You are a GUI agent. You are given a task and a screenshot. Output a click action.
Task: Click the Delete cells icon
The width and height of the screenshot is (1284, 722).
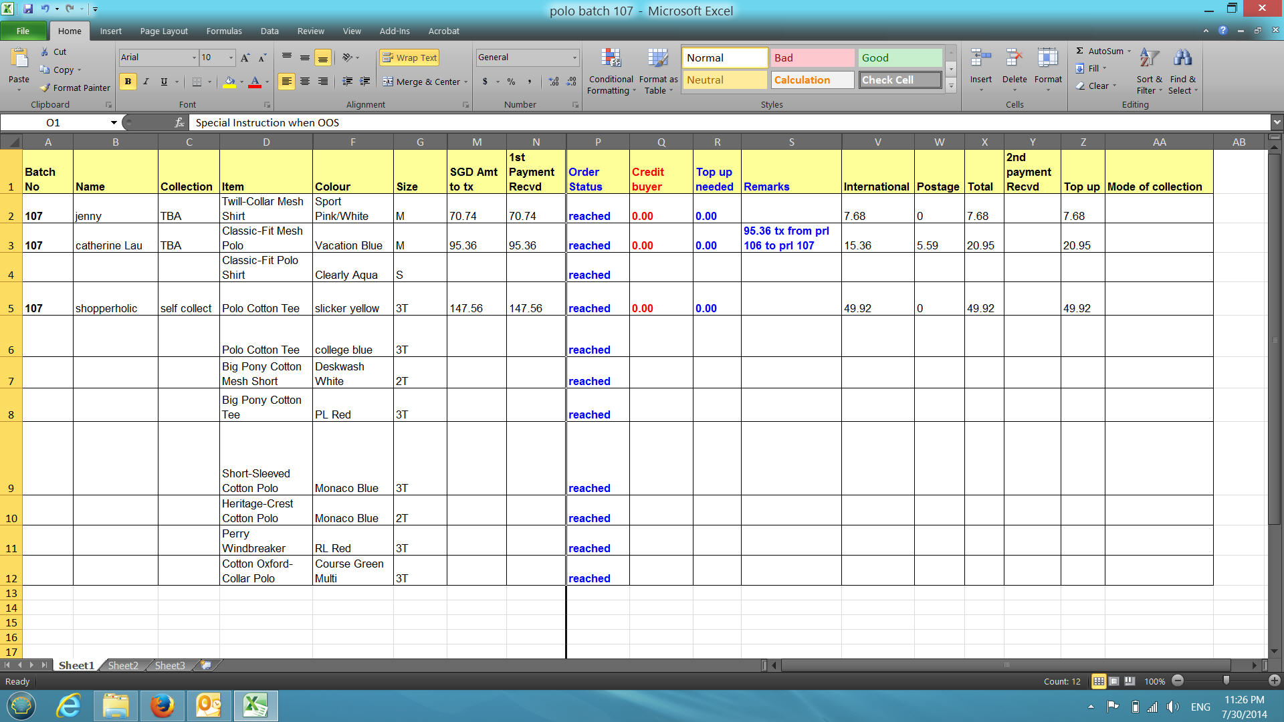pos(1014,59)
